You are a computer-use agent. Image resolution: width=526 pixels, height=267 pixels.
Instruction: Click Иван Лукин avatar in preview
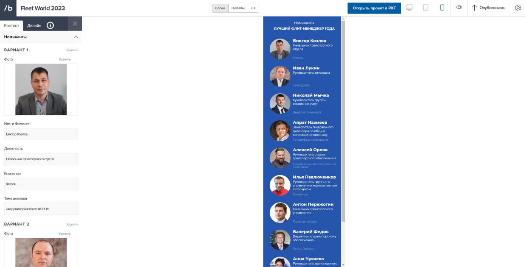coord(280,76)
